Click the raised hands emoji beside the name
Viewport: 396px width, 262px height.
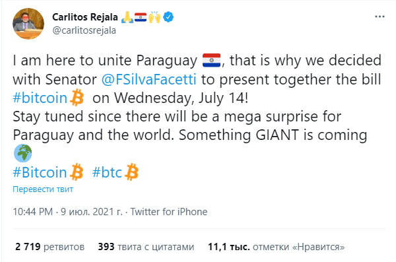154,17
